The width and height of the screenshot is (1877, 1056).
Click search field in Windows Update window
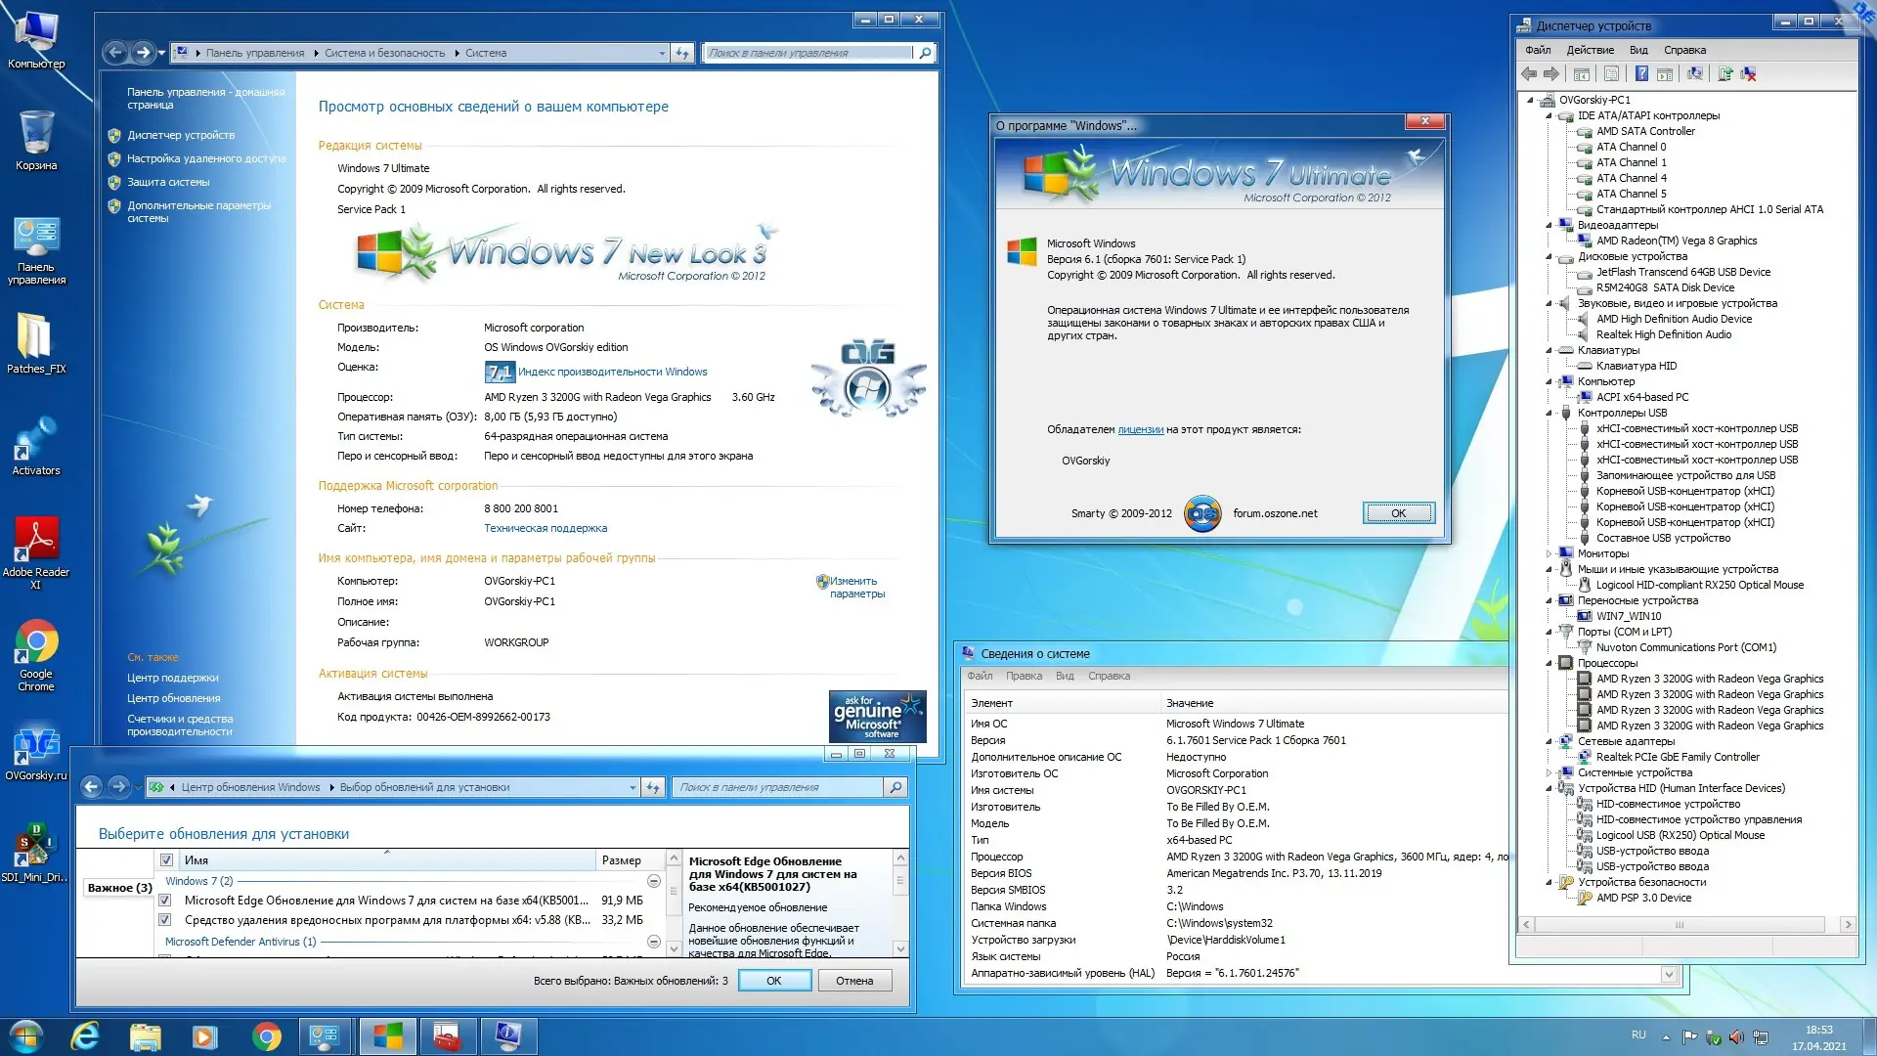point(777,787)
